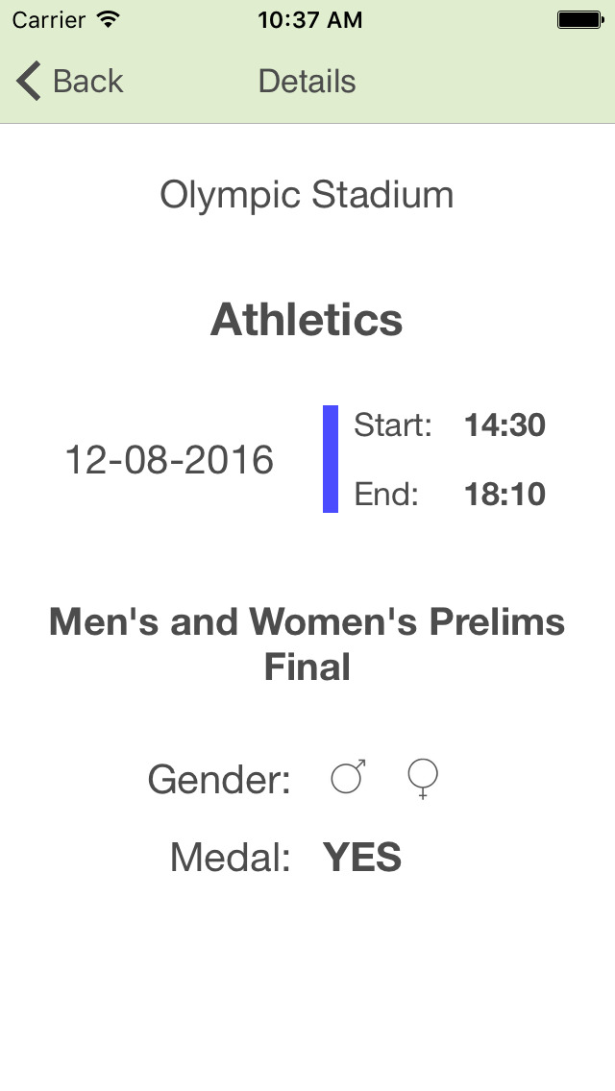Select the female gender symbol

click(423, 780)
